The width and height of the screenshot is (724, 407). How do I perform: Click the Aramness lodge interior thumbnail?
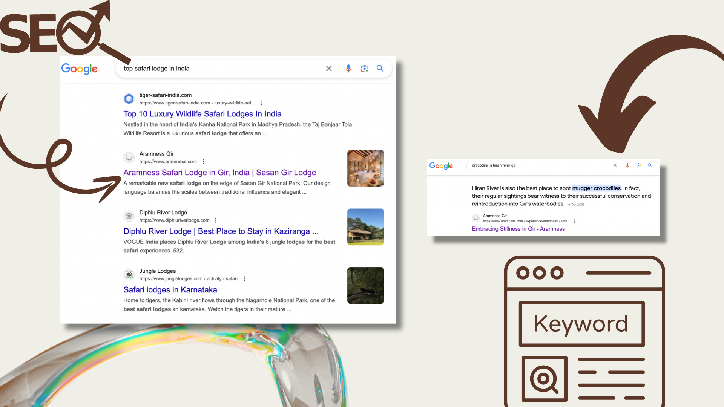(x=365, y=168)
